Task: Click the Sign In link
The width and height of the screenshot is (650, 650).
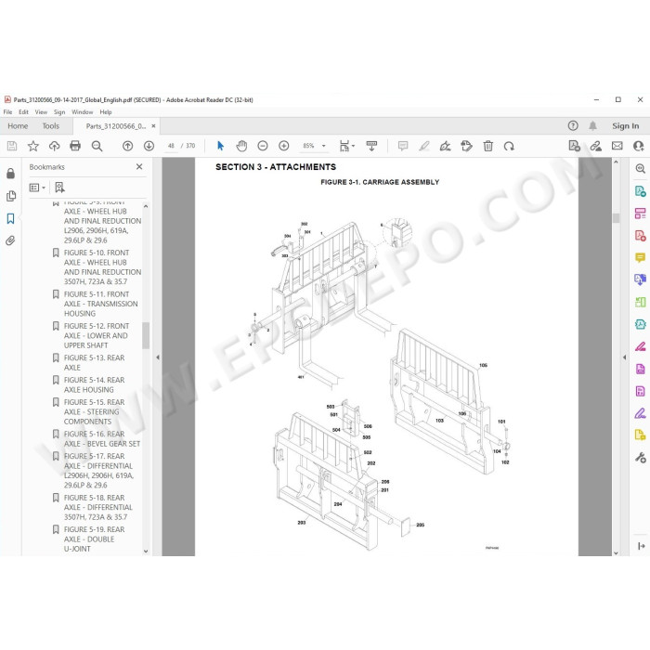Action: click(626, 126)
